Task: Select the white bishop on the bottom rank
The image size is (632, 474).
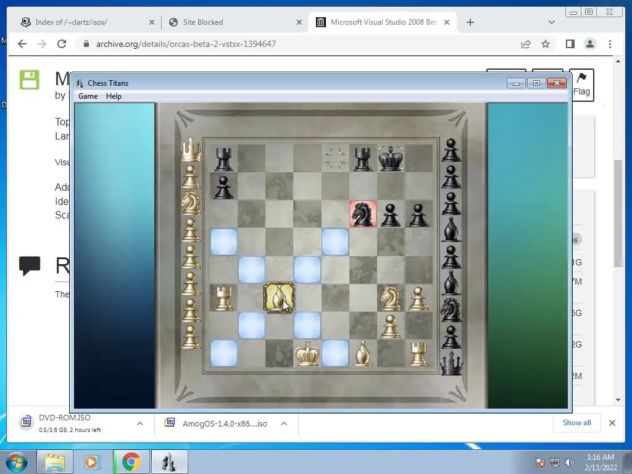Action: pyautogui.click(x=363, y=354)
